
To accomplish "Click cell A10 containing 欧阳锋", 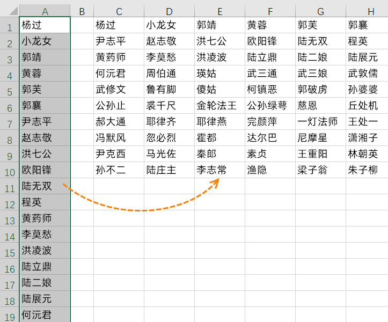I will pyautogui.click(x=45, y=170).
